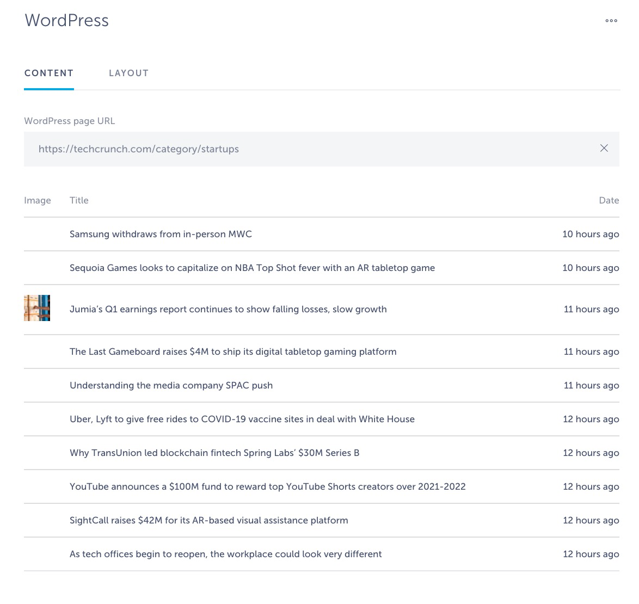Clear the WordPress page URL field

coord(604,148)
